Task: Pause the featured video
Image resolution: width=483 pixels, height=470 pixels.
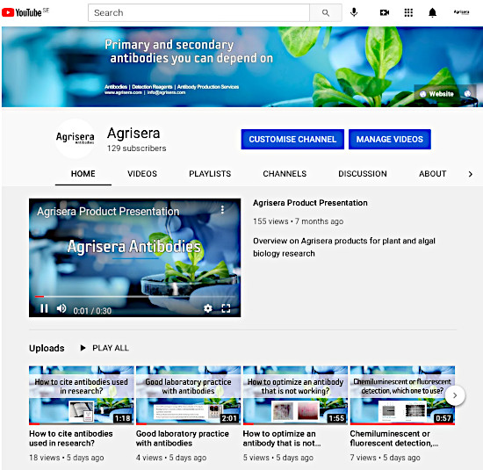Action: (x=44, y=308)
